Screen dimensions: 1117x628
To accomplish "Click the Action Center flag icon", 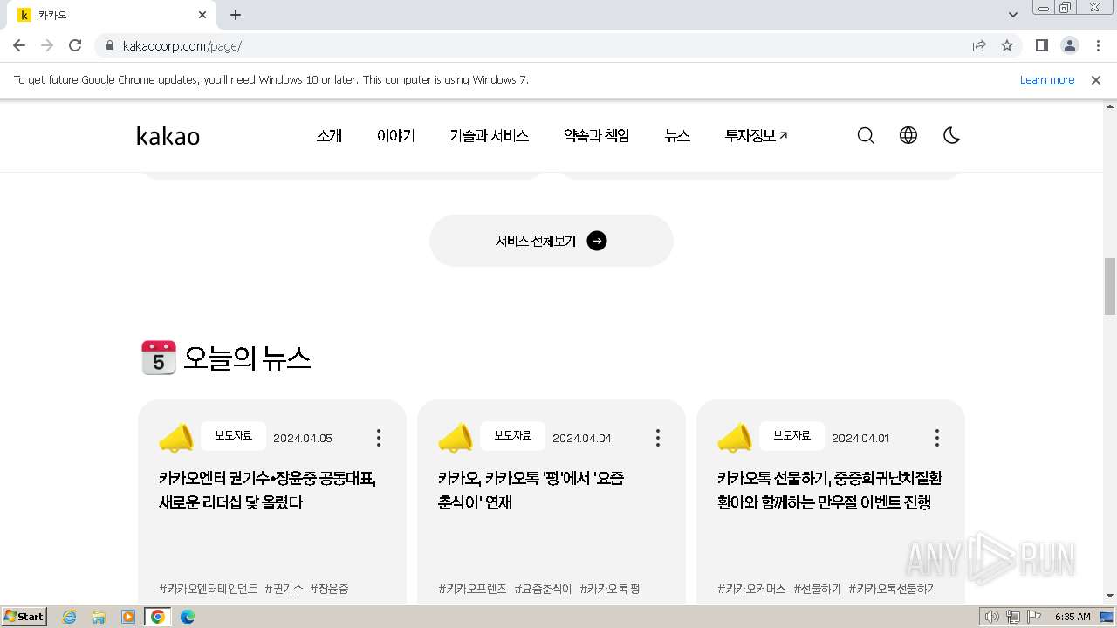I will [1035, 617].
